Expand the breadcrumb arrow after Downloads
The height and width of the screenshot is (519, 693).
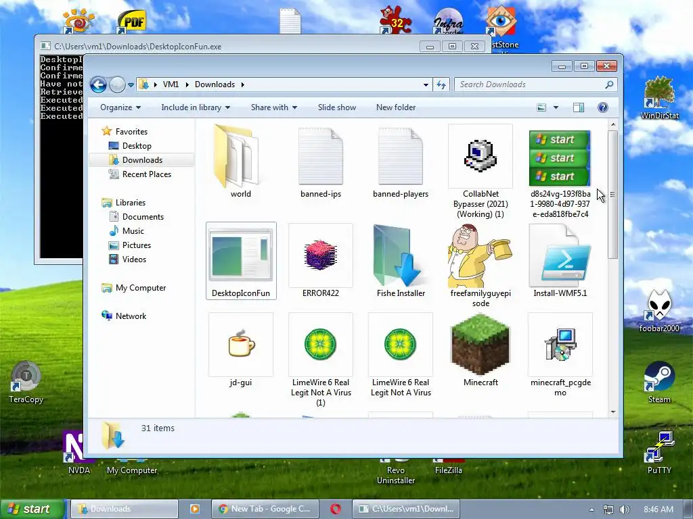tap(243, 84)
